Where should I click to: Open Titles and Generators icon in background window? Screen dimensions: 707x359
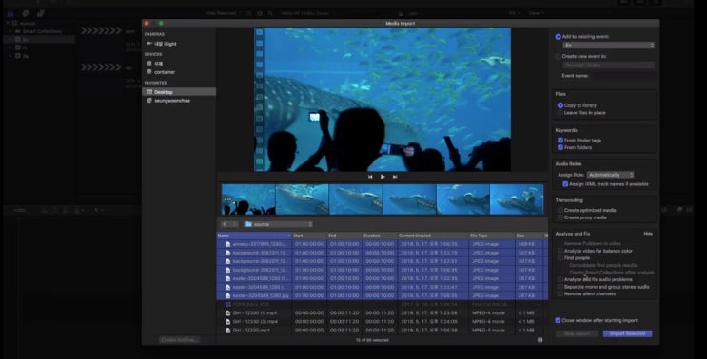click(x=41, y=13)
